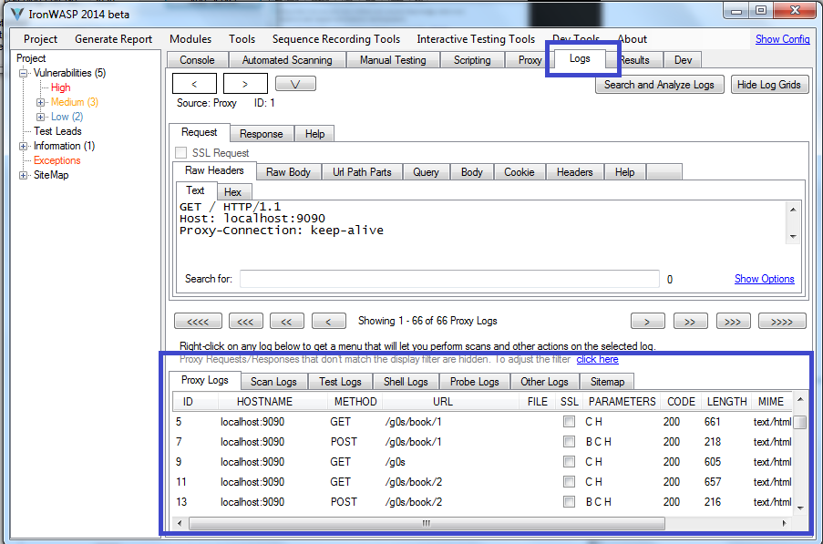823x544 pixels.
Task: Select Exceptions tree item
Action: 57,160
